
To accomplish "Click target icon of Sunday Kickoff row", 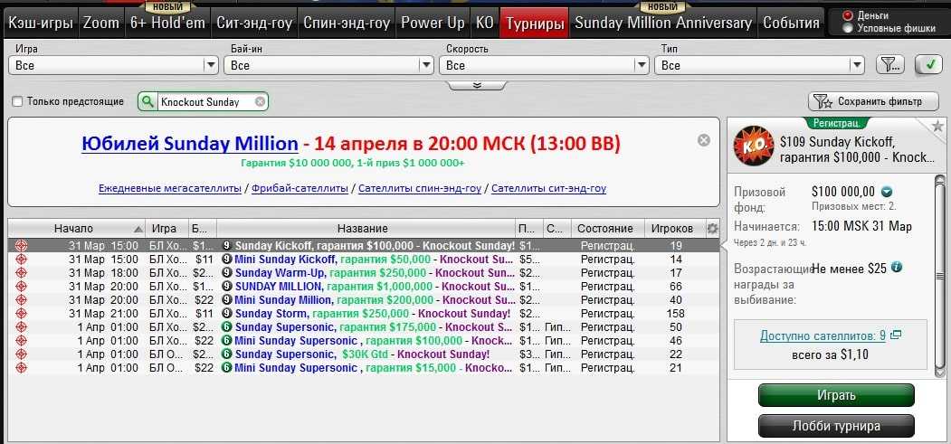I will pyautogui.click(x=21, y=246).
